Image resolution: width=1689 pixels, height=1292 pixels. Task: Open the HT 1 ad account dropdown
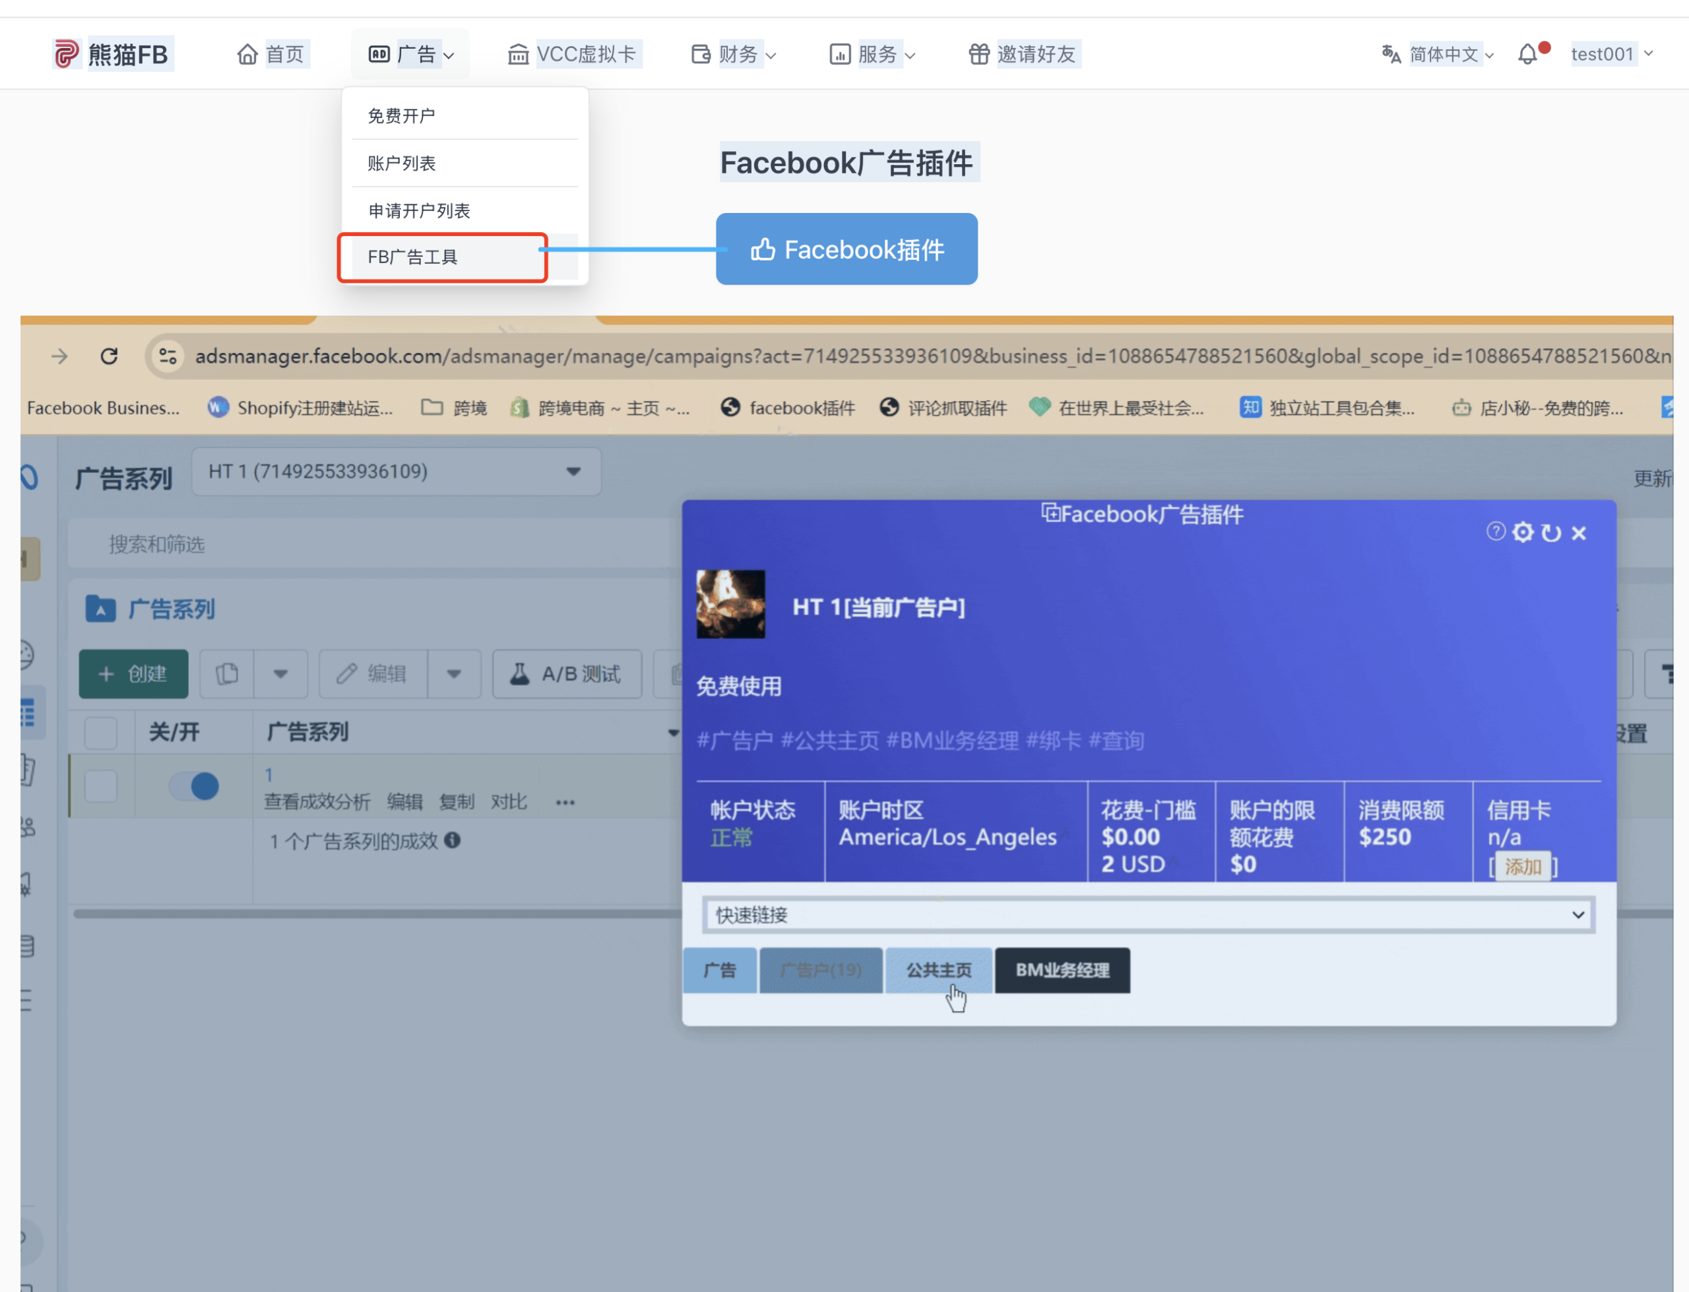pyautogui.click(x=396, y=472)
